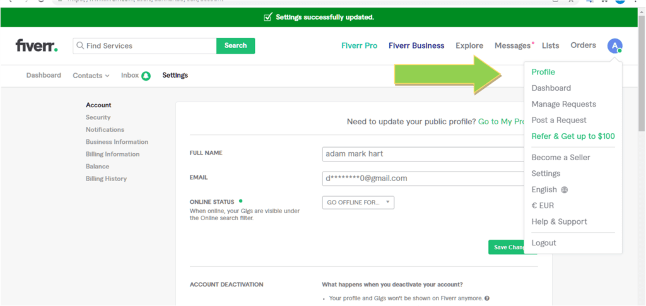Select Balance in settings sidebar

(x=97, y=167)
